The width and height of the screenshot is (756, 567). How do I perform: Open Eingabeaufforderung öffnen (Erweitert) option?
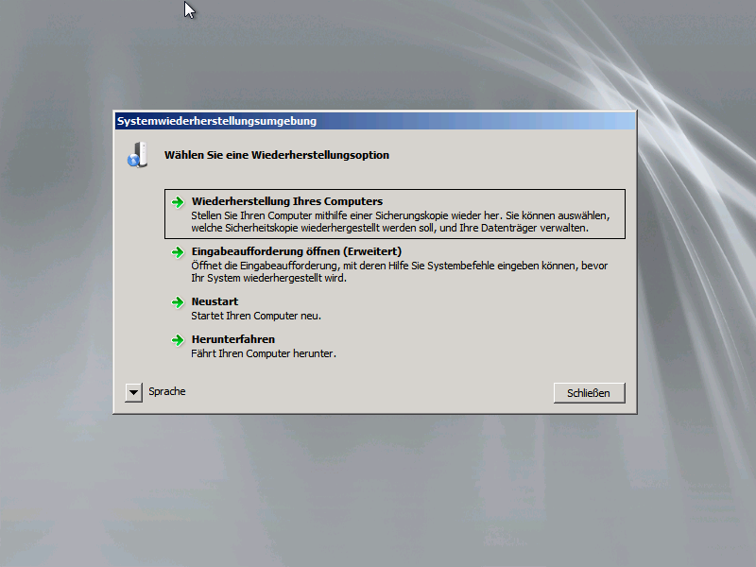coord(297,251)
